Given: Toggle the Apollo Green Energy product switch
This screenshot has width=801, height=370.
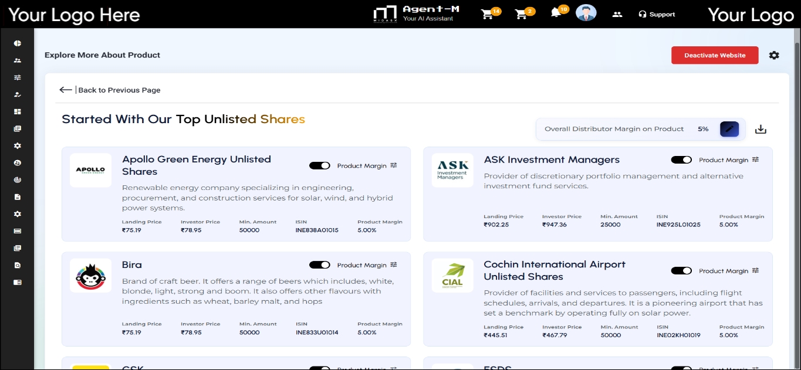Looking at the screenshot, I should (x=320, y=166).
